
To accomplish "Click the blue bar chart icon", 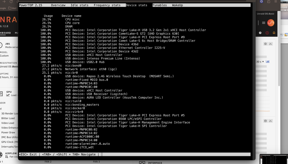I will 268,61.
